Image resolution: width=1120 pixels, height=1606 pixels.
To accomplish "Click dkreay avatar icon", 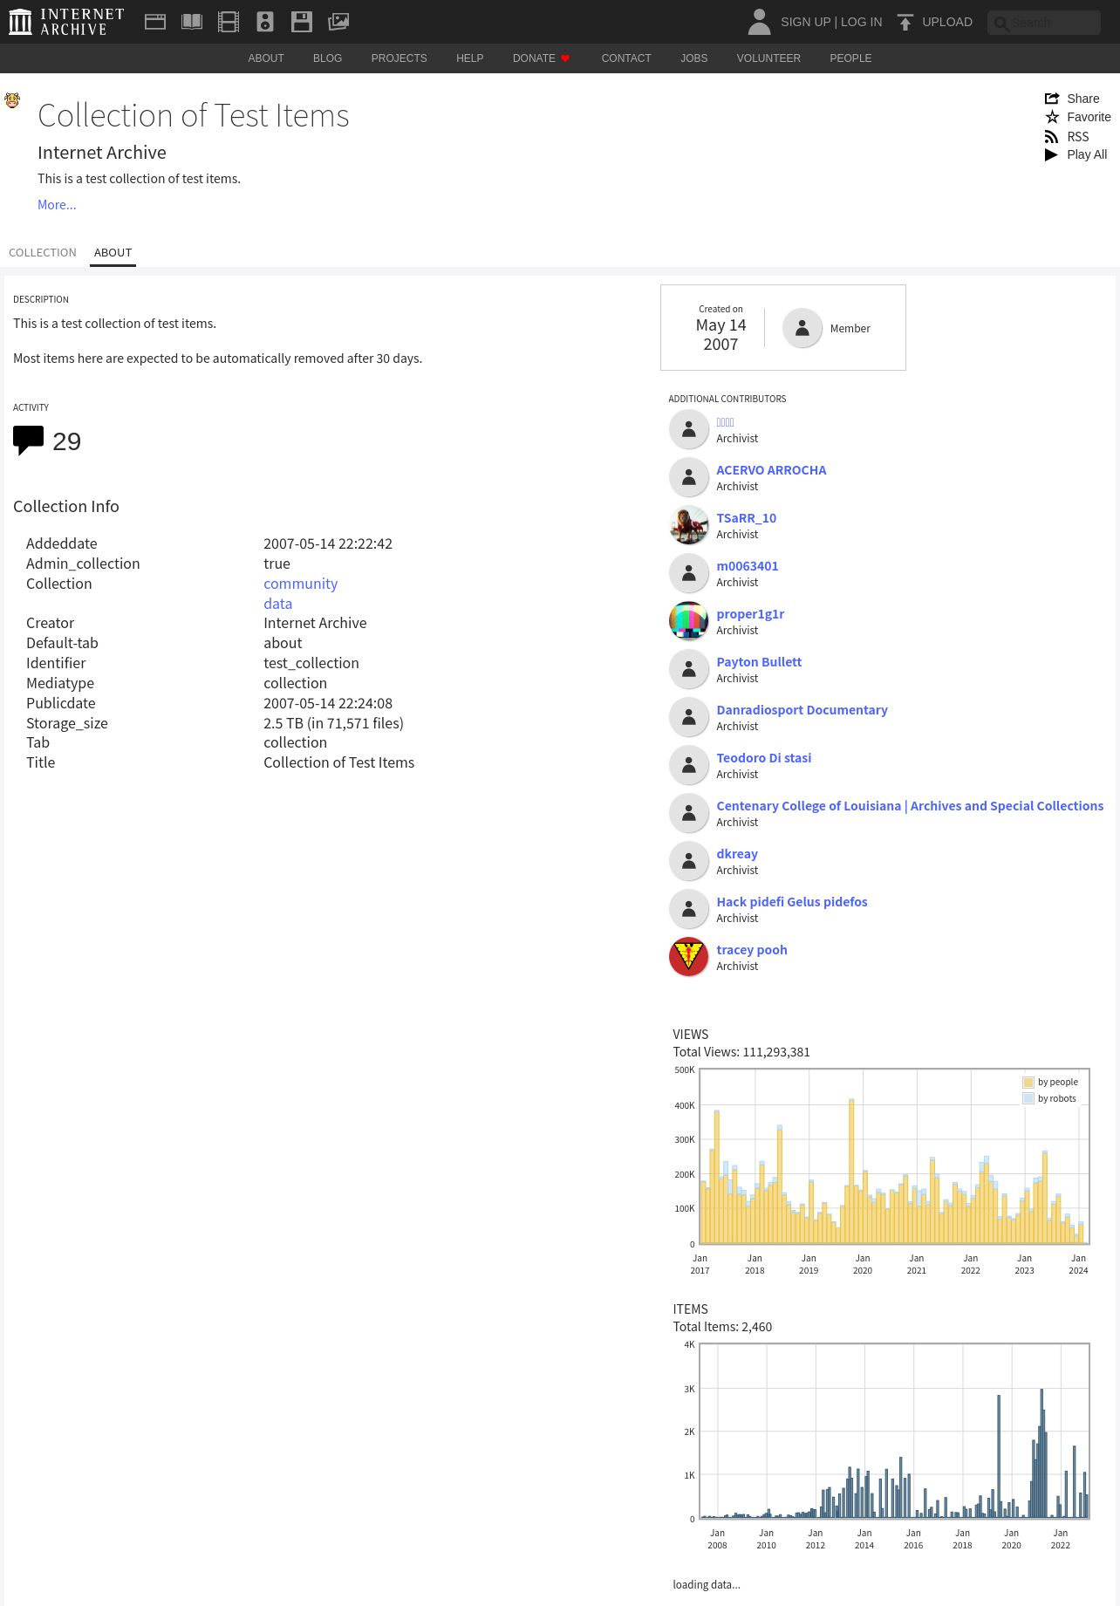I will [689, 861].
